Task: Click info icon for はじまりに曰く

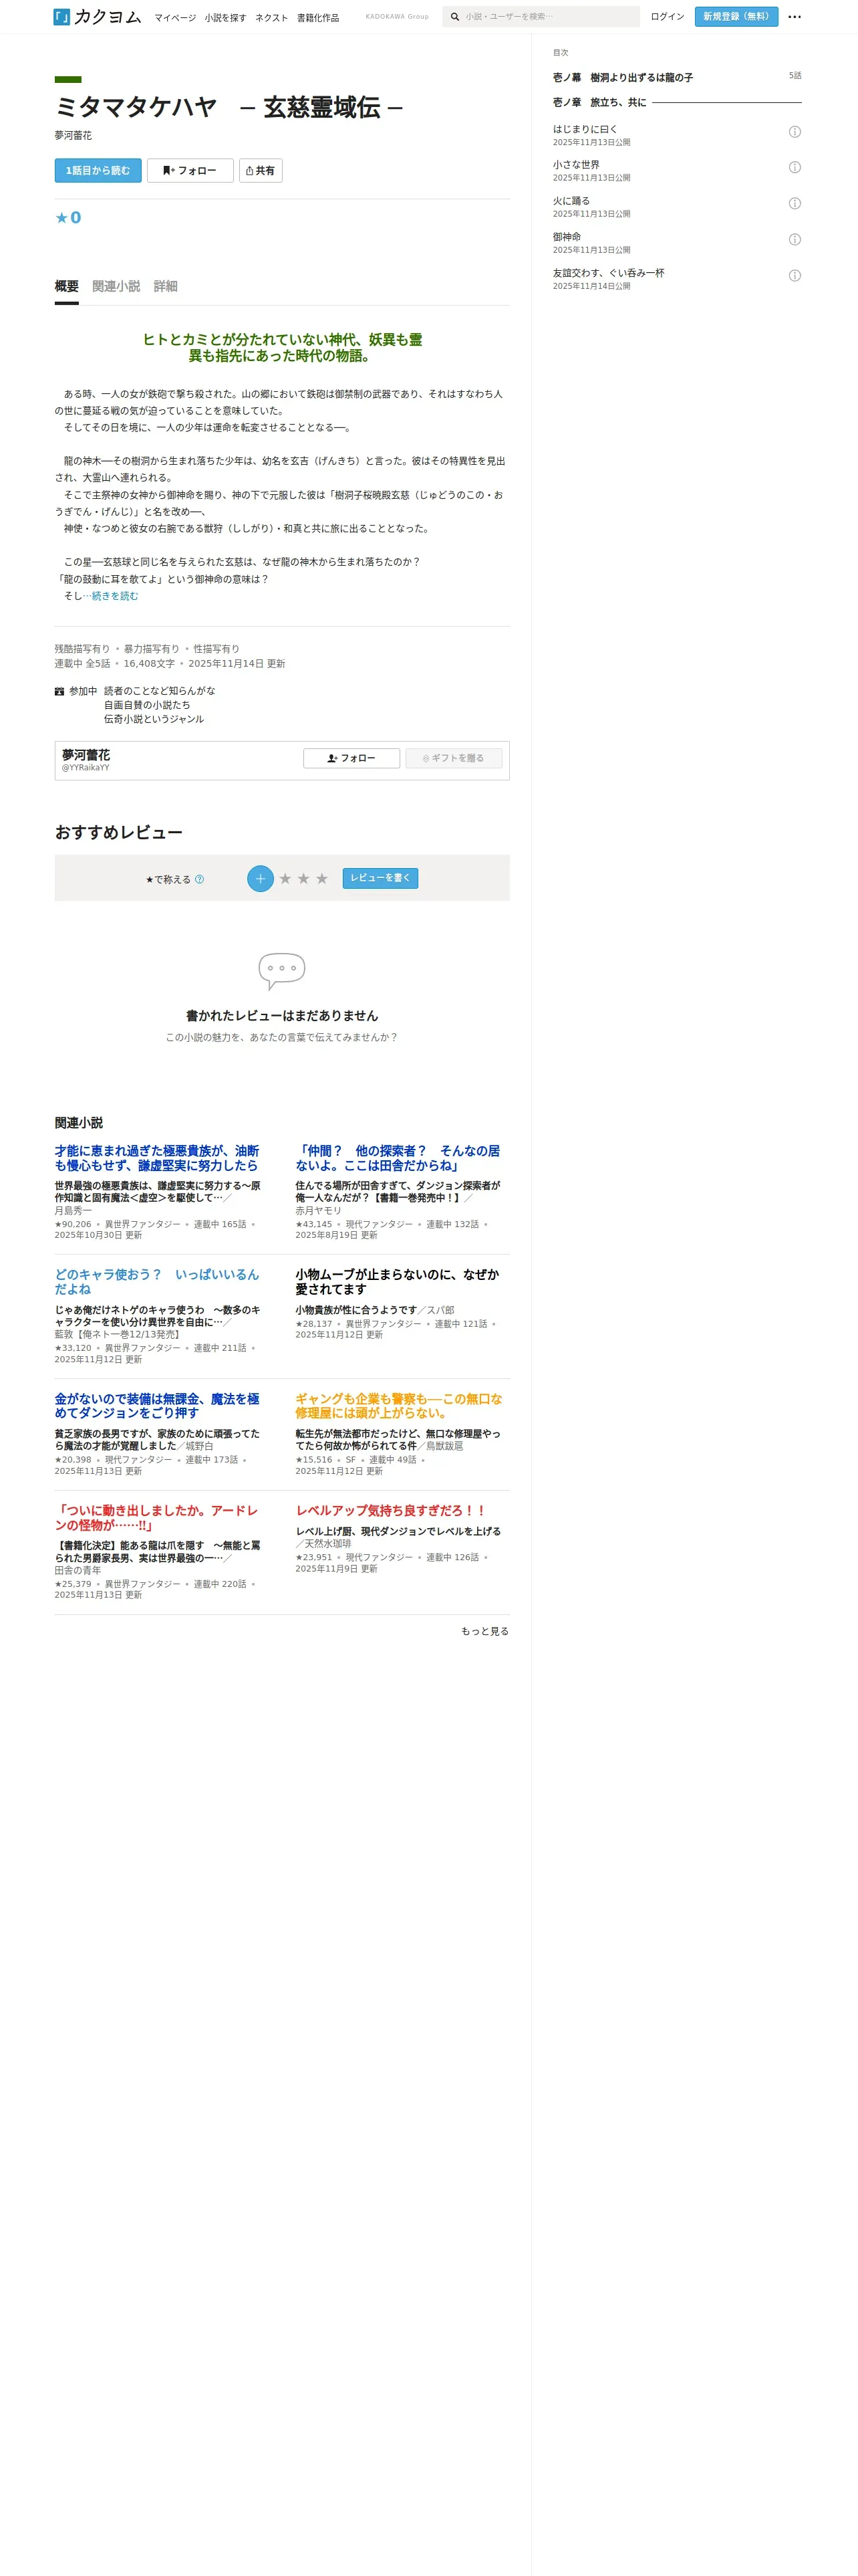Action: [x=794, y=132]
